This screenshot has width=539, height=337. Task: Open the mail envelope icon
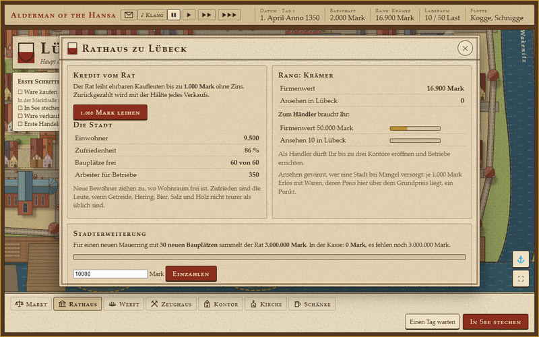tap(129, 15)
